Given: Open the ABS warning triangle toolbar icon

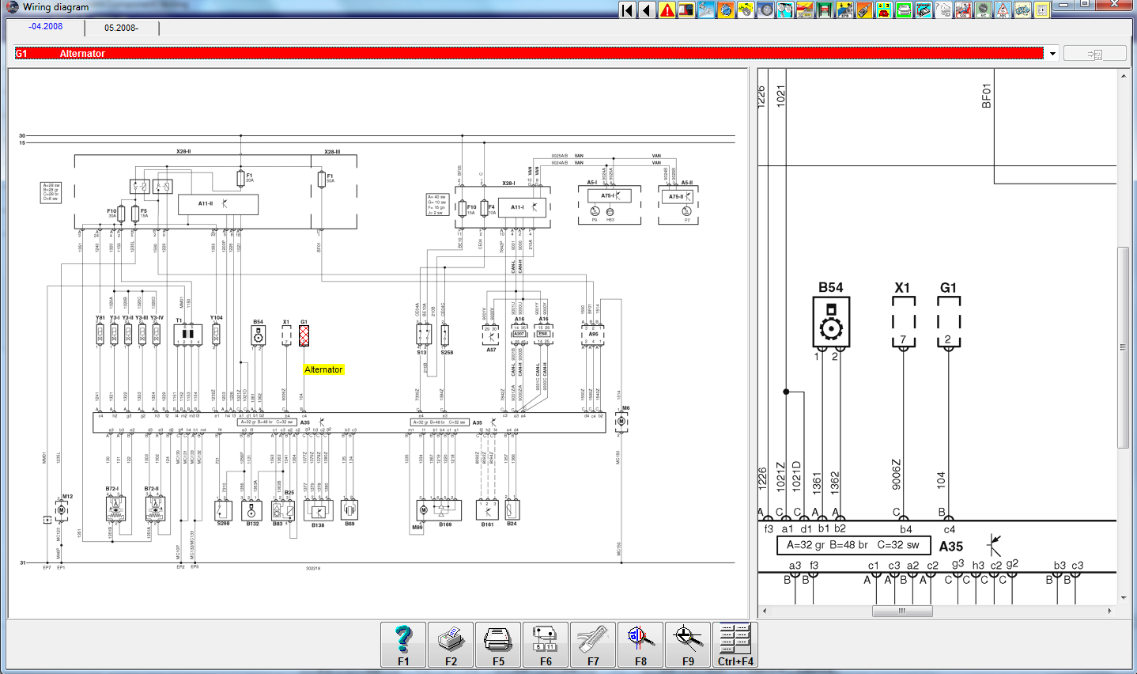Looking at the screenshot, I should pos(1003,10).
